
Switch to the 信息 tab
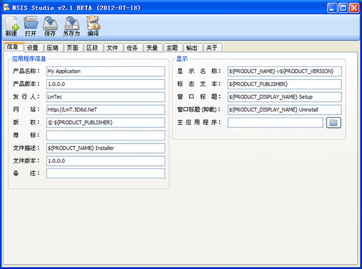coord(14,47)
